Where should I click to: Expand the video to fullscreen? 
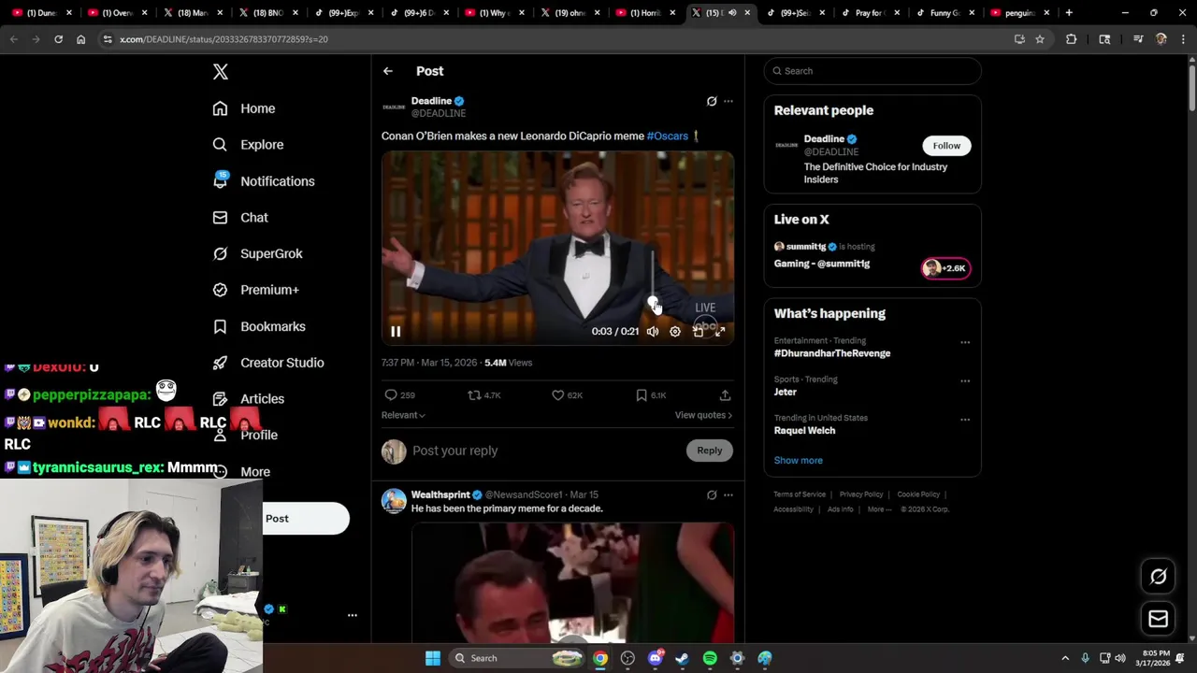[x=720, y=331]
